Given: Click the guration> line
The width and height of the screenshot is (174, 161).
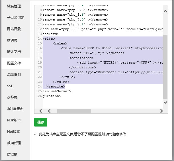Looking at the screenshot, I should click(52, 96).
